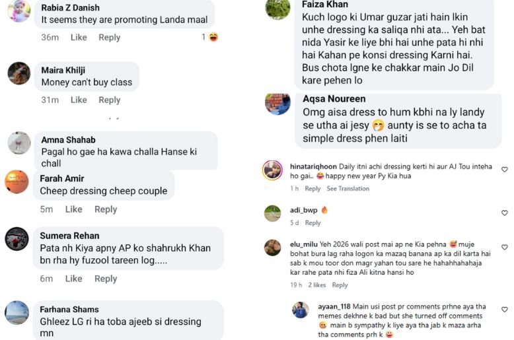Open ayaan_118 username link
This screenshot has height=340, width=514.
(x=334, y=306)
